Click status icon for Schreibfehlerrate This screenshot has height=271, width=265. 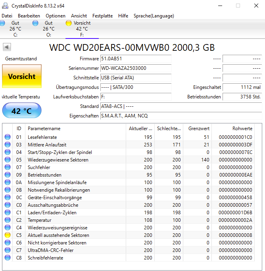(8, 258)
